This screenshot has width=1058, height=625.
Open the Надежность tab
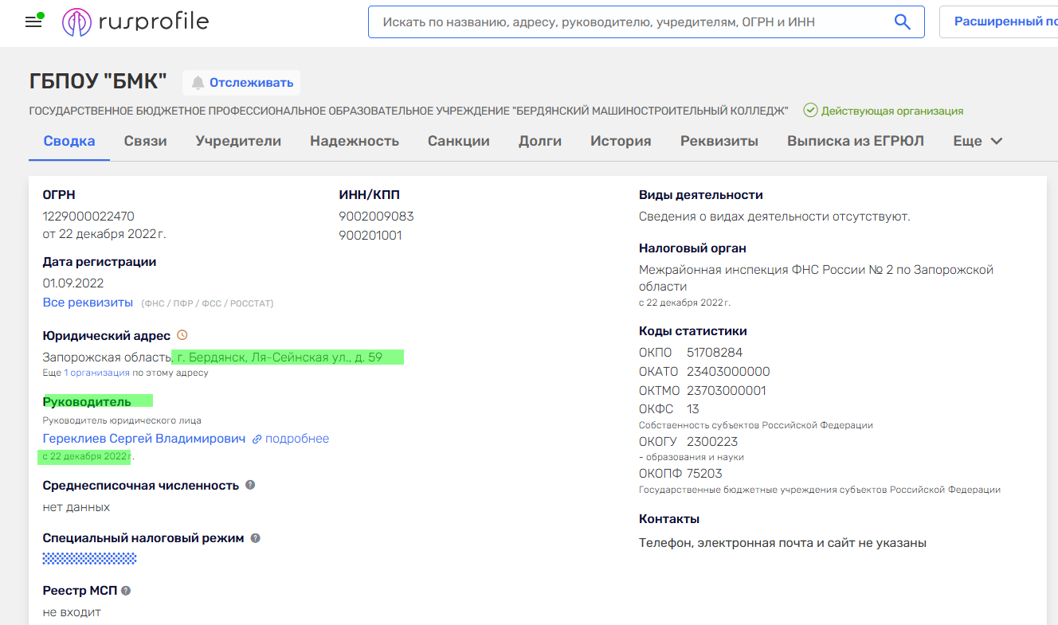tap(355, 141)
